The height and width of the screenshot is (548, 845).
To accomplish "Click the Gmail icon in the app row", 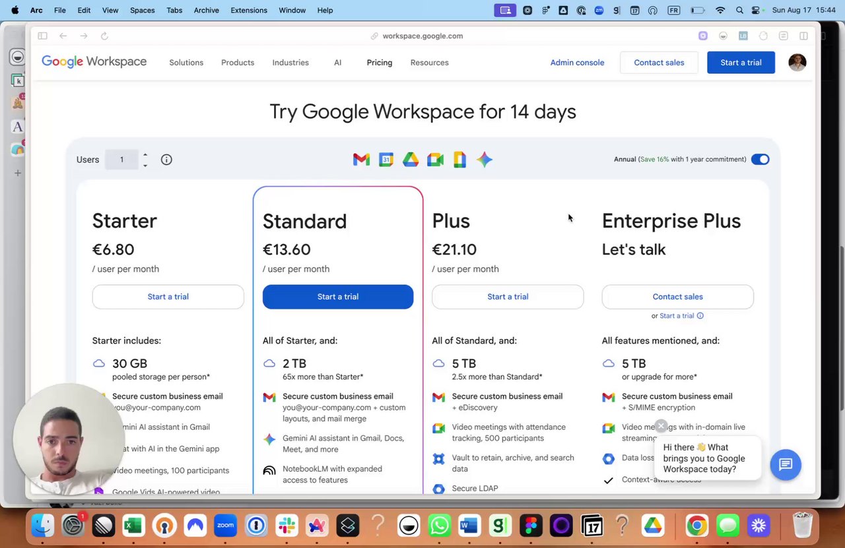I will point(361,160).
